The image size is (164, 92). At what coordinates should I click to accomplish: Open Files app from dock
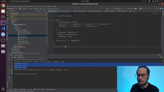(x=3, y=11)
